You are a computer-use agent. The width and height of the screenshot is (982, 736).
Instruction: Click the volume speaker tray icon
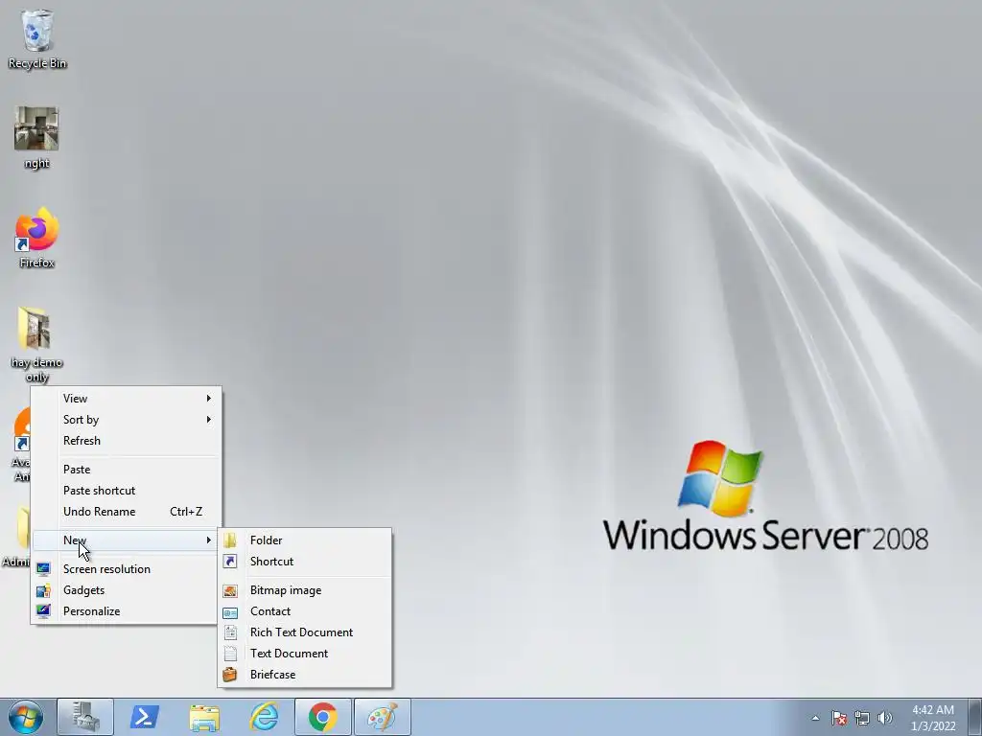coord(885,718)
